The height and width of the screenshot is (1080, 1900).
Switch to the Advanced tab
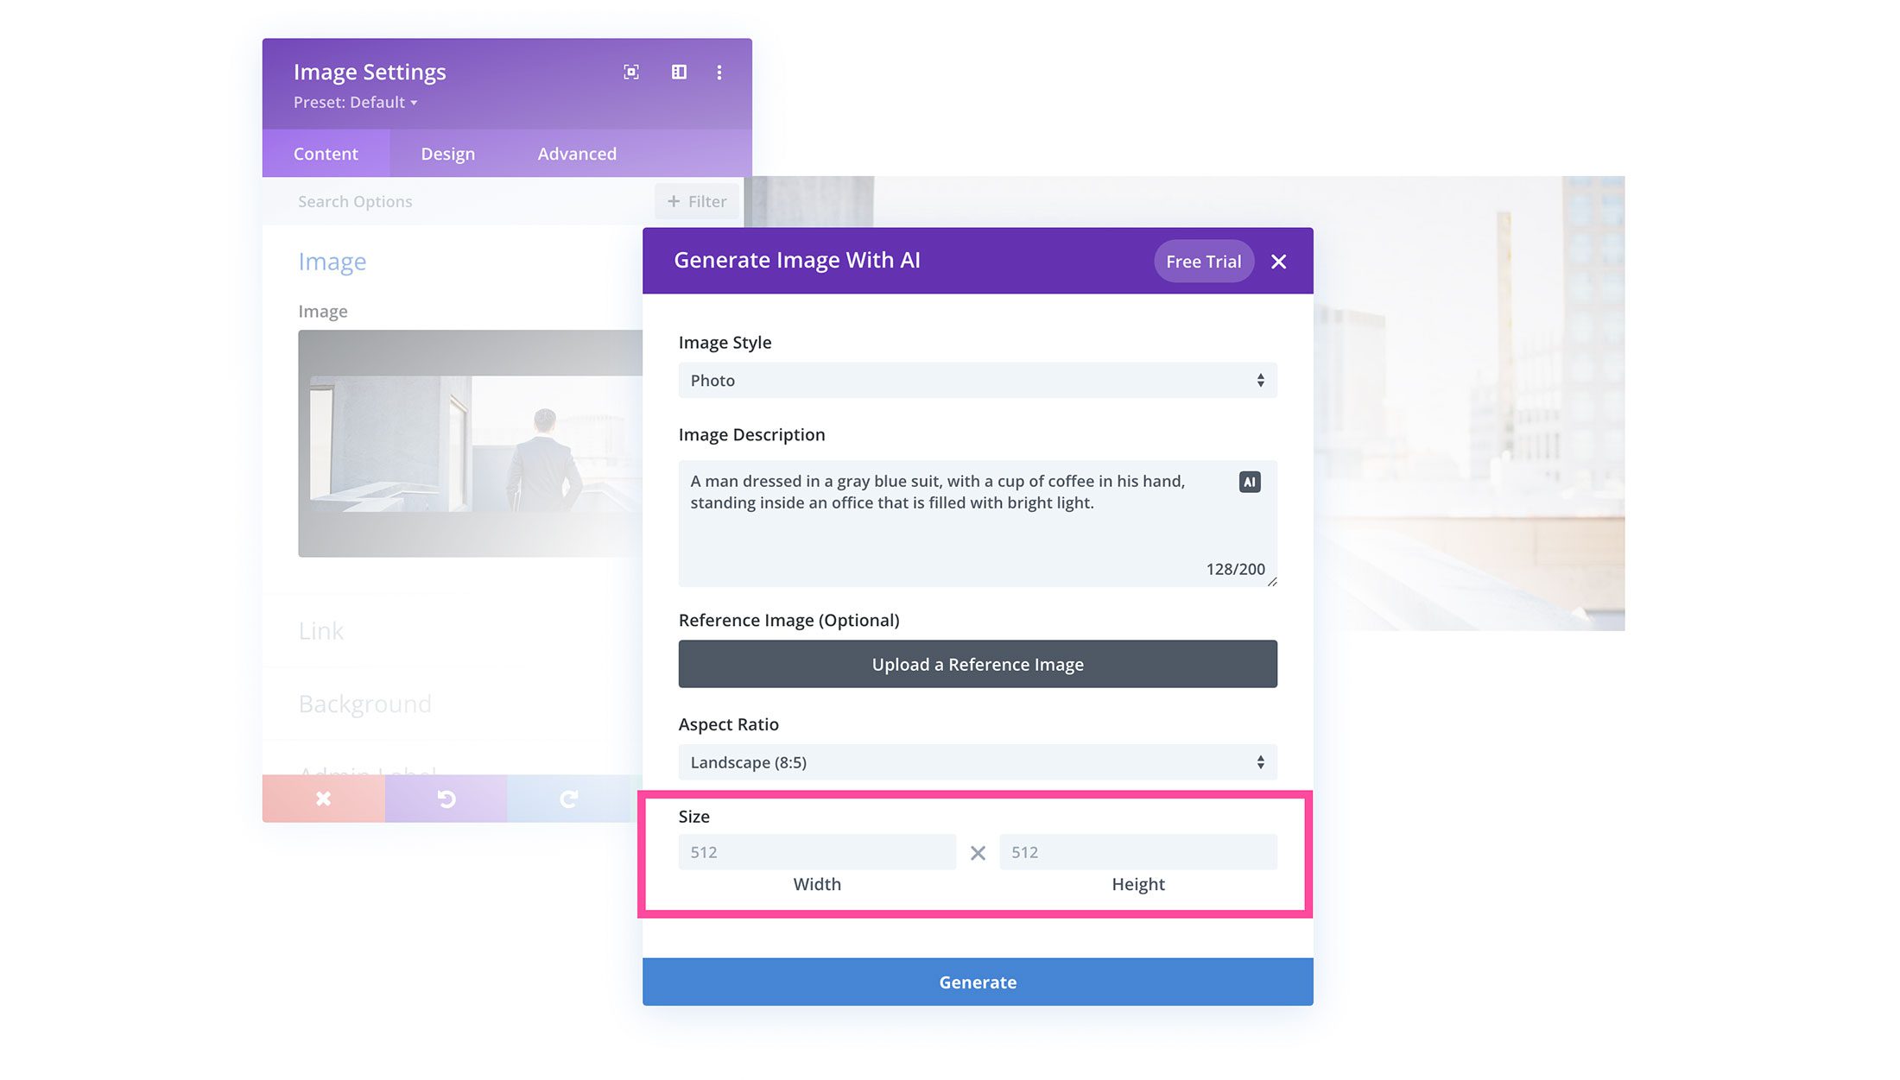pyautogui.click(x=577, y=153)
